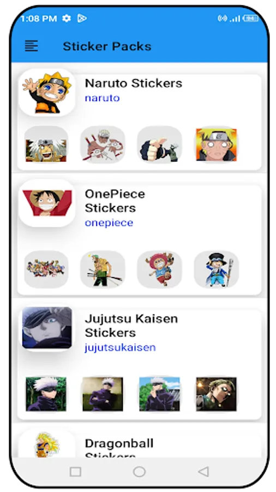Screen dimensions: 276x492
Task: Tap the Jujutsu Kaisen pack cover icon
Action: (x=47, y=327)
